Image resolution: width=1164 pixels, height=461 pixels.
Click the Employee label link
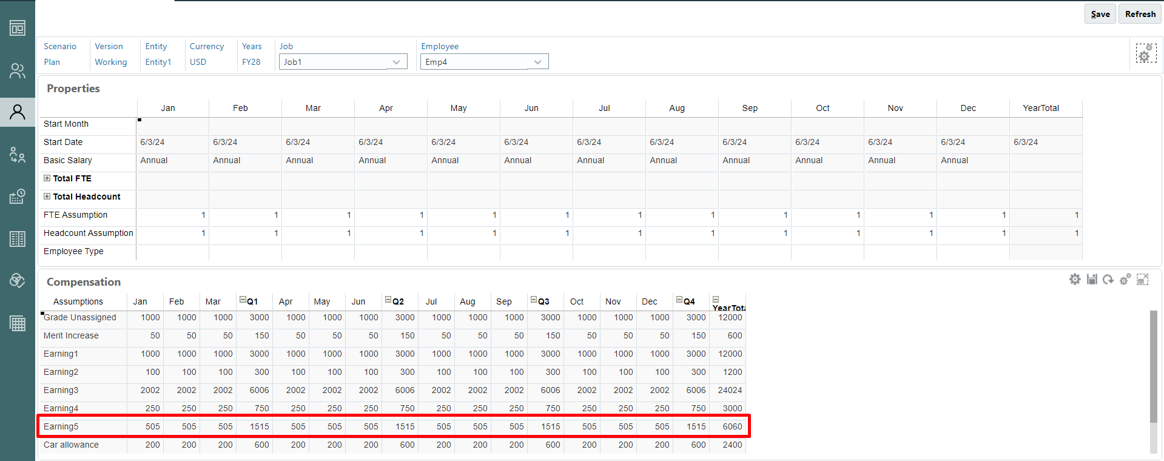pos(440,46)
